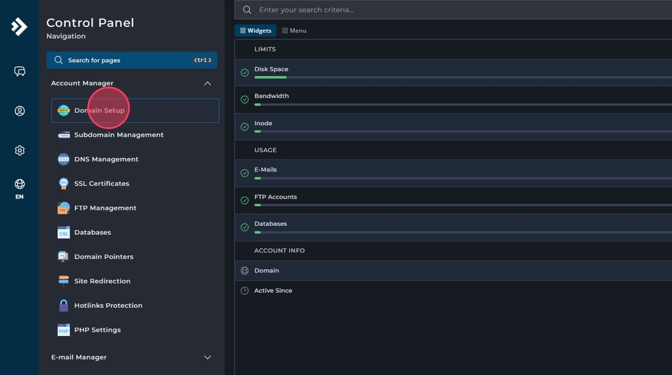Click the Active Since row
672x375 pixels.
click(x=454, y=291)
